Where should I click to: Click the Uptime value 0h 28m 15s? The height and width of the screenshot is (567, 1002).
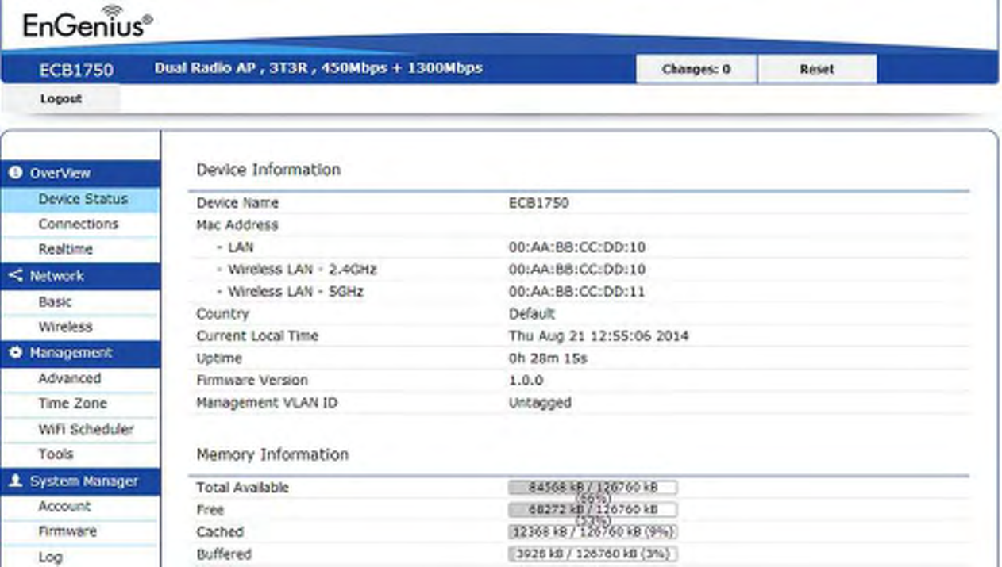548,358
